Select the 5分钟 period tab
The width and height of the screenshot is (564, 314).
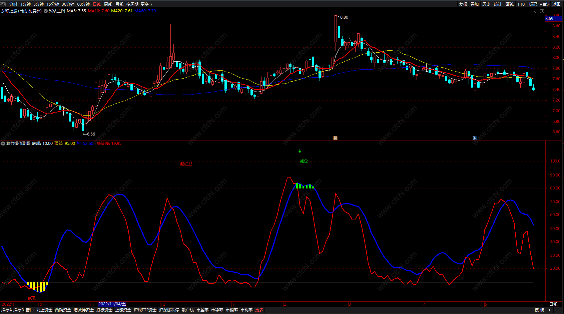point(38,4)
